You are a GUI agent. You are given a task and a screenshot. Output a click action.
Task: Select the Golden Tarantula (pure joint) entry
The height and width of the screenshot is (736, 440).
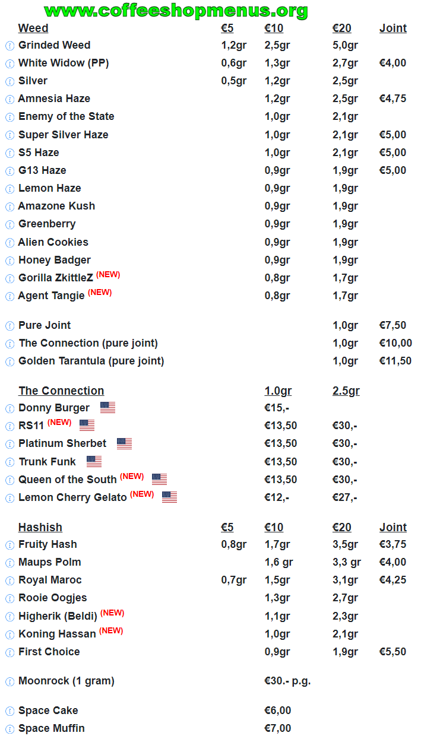coord(91,361)
